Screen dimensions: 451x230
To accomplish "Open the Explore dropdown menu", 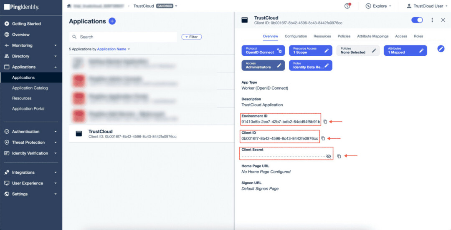I will [378, 6].
